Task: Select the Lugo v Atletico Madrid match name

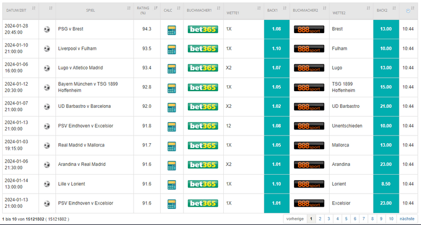Action: pos(80,68)
